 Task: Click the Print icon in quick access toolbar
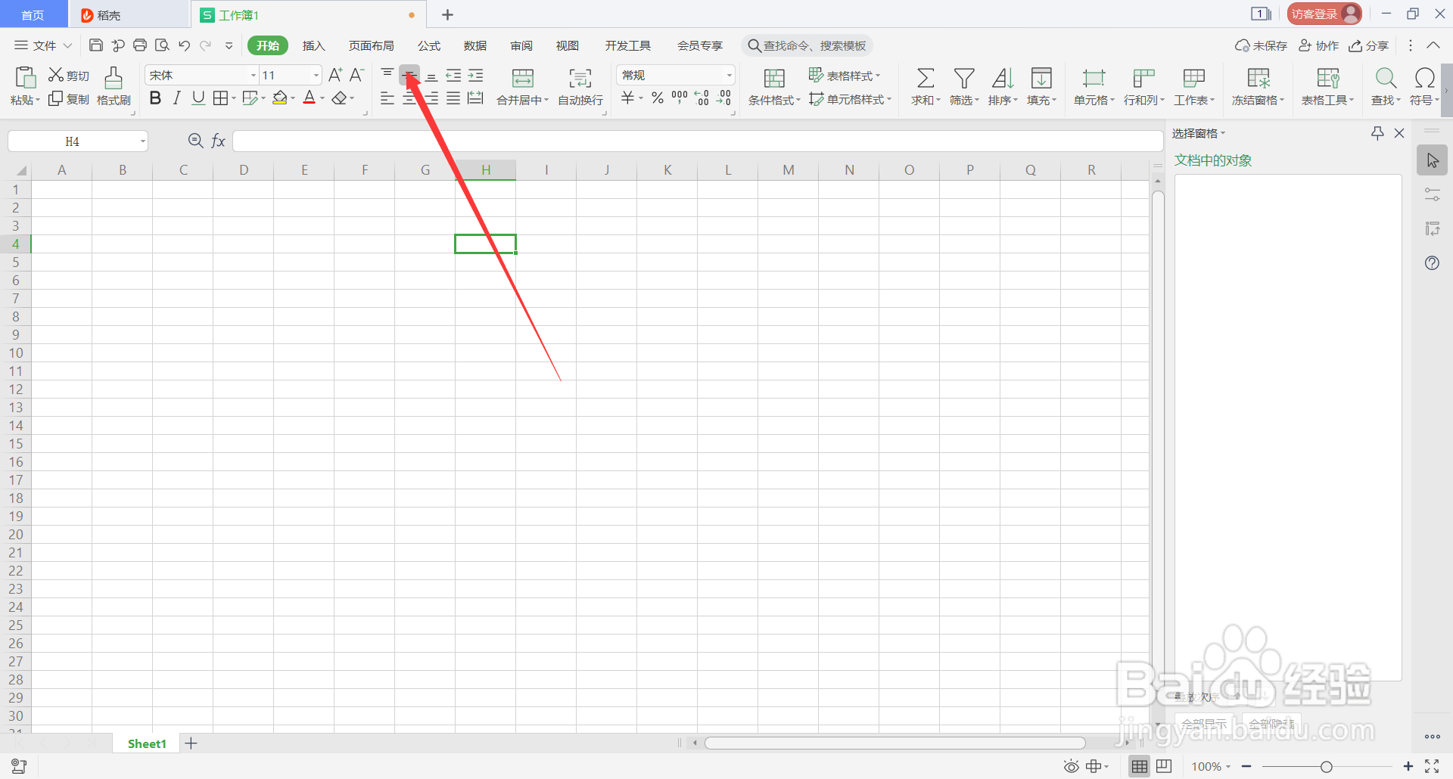point(140,45)
